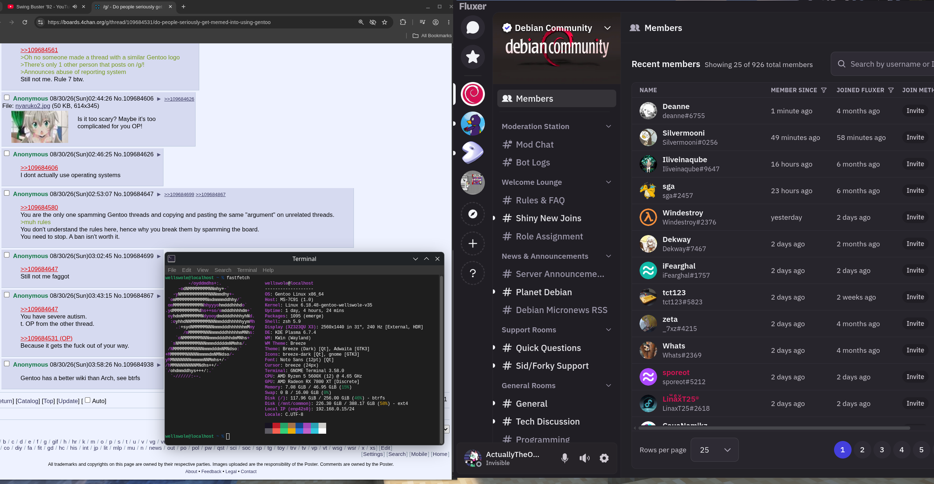Toggle speaker deafen icon in Fluxer
The height and width of the screenshot is (484, 934).
584,458
